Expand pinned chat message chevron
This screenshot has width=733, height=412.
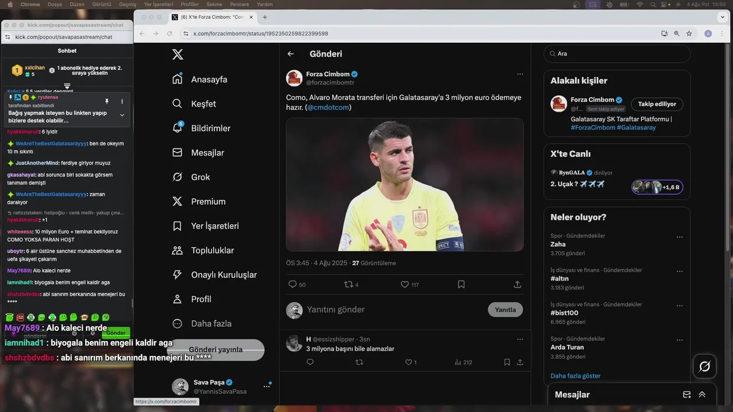(122, 115)
